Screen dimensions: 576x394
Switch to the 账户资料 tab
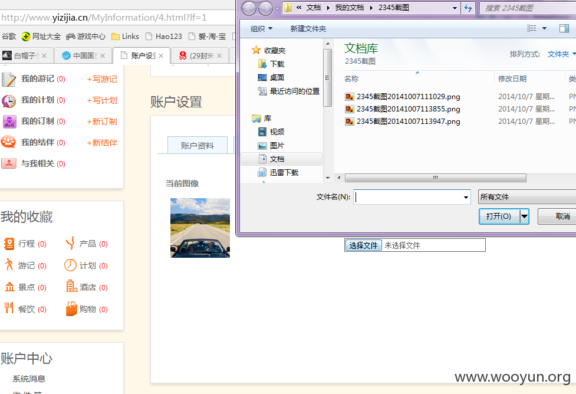click(x=198, y=146)
